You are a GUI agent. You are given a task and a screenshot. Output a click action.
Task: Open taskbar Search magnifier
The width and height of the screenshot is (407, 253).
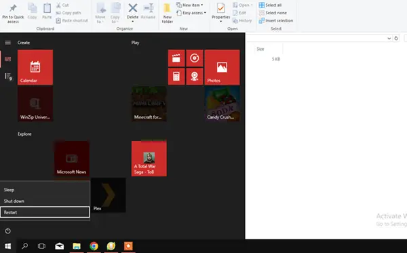[x=25, y=246]
